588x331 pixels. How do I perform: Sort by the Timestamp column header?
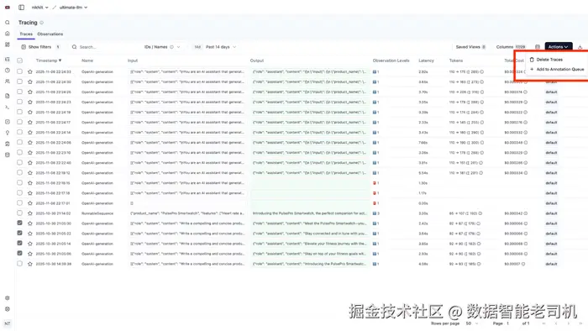pyautogui.click(x=49, y=60)
